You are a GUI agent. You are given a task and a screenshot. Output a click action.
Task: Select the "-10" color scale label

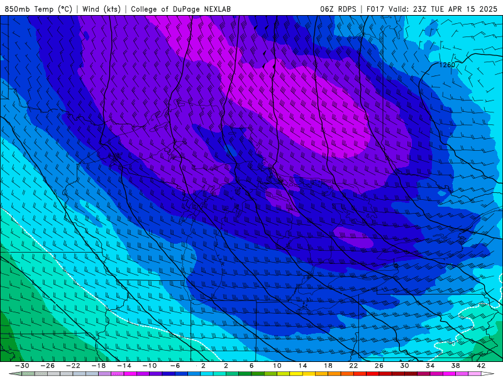[x=150, y=366]
